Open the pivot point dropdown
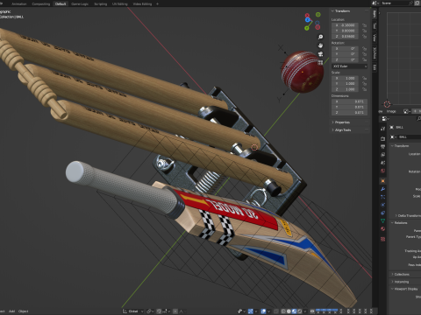421x315 pixels. [150, 311]
